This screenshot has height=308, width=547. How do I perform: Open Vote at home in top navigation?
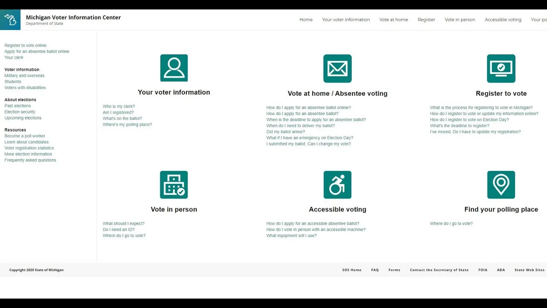pos(393,20)
